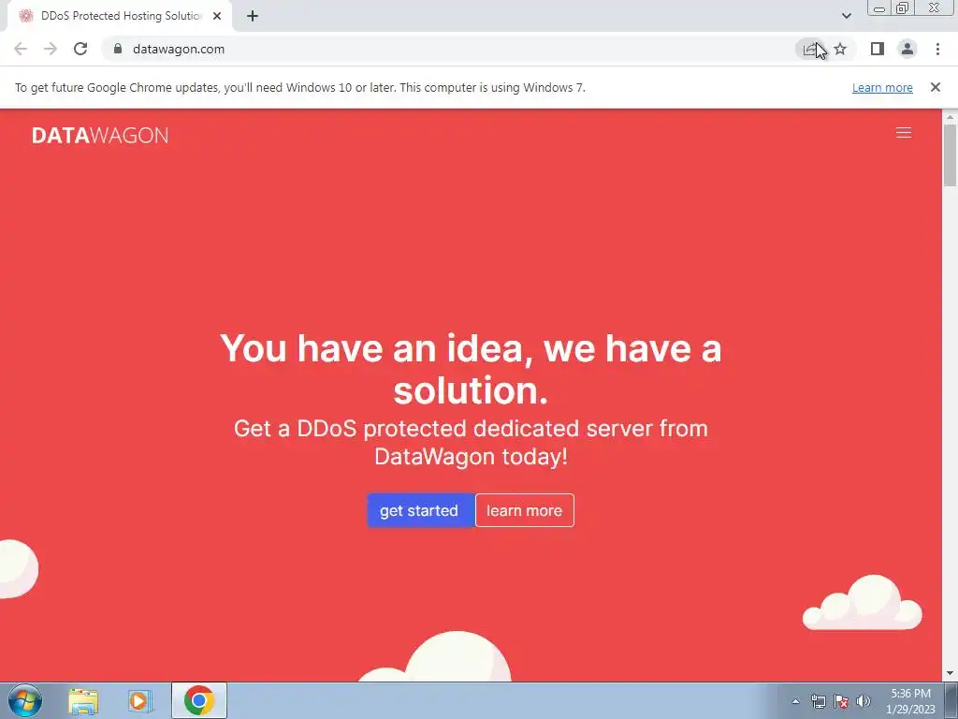Click the scrollbar down arrow
Screen dimensions: 958x719
coord(950,674)
